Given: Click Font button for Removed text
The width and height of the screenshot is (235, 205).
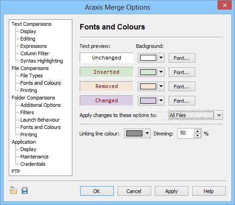Looking at the screenshot, I should point(182,86).
